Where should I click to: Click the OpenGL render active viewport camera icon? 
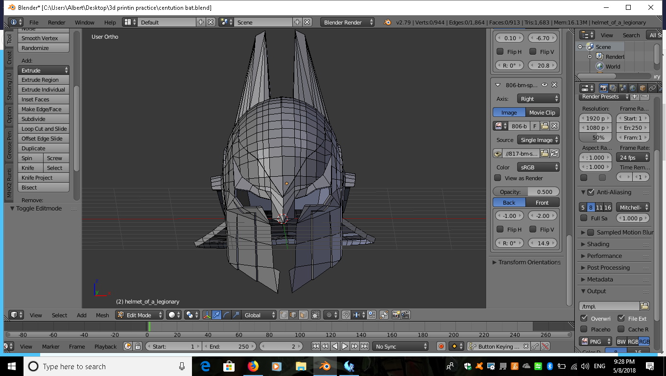(x=396, y=315)
